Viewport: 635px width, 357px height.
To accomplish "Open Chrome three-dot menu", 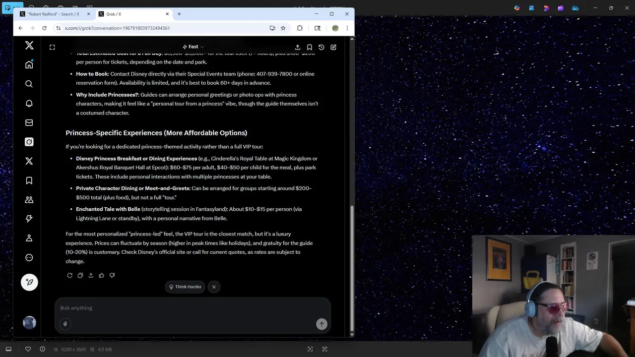I will [x=347, y=28].
